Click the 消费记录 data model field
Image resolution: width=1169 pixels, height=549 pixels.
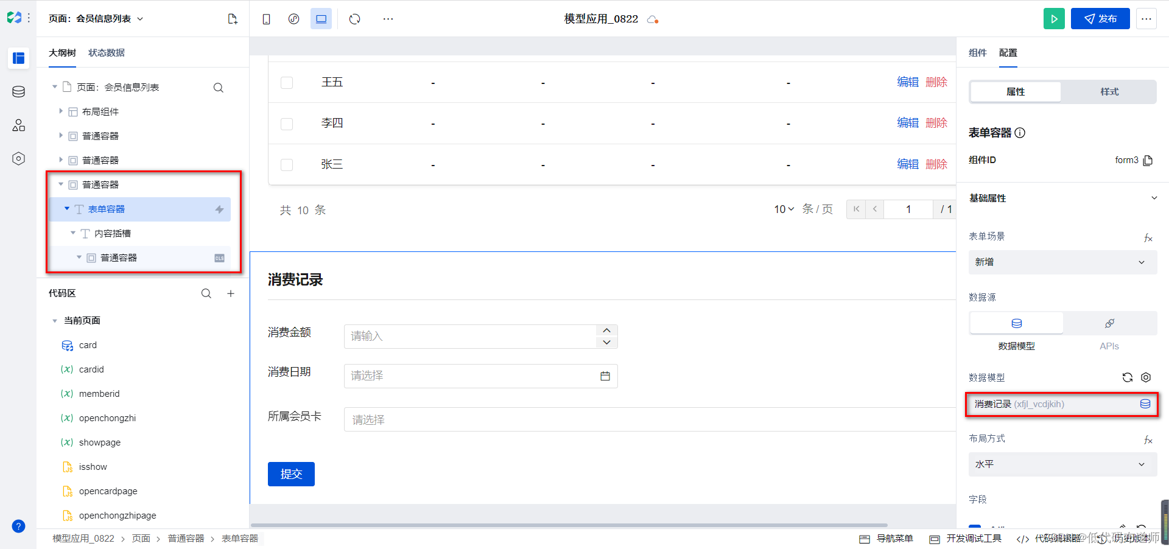pos(1062,404)
